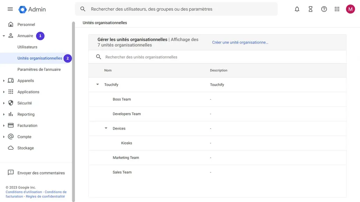Viewport: 360px width, 202px height.
Task: Click the Google tasks hourglass icon
Action: point(310,9)
